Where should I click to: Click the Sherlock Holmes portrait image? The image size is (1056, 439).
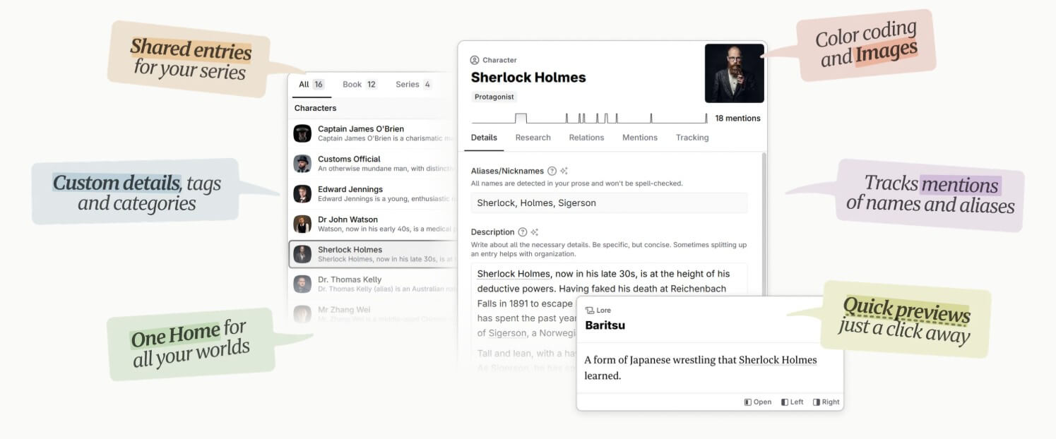pos(735,73)
